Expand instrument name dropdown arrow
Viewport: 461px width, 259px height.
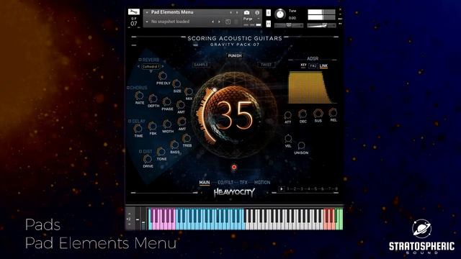pyautogui.click(x=147, y=12)
